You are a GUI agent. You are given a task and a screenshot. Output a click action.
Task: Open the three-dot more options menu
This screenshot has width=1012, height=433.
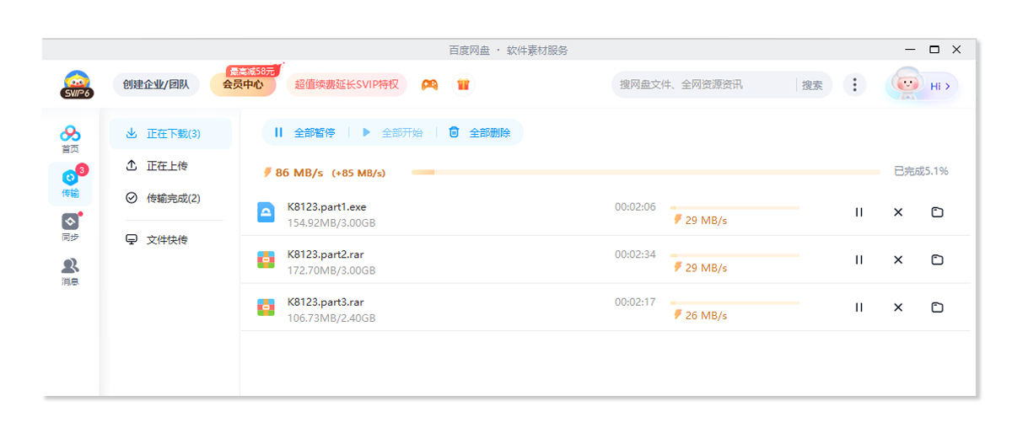pyautogui.click(x=854, y=85)
